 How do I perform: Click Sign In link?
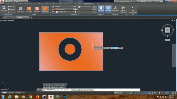[x=142, y=1]
